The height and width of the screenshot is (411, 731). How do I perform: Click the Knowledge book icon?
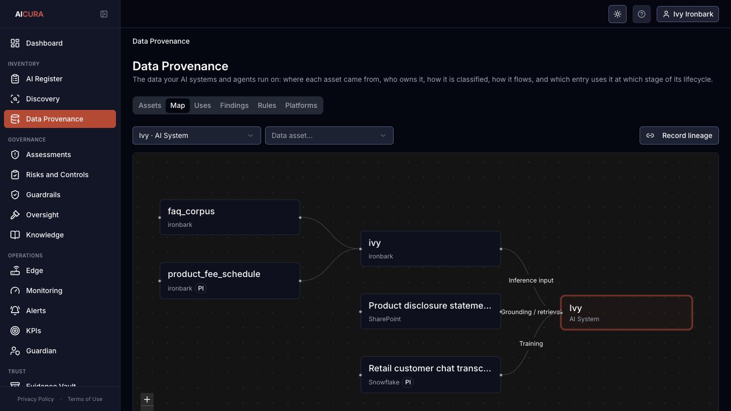click(15, 235)
